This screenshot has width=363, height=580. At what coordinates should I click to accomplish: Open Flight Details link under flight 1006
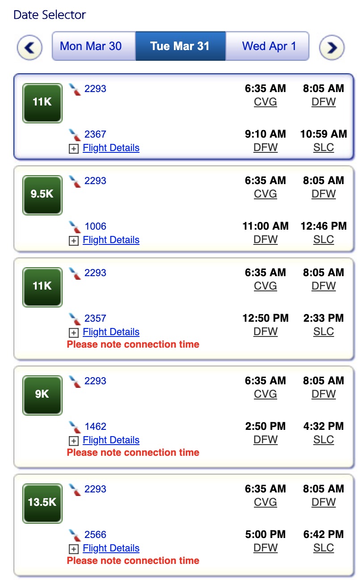(111, 240)
